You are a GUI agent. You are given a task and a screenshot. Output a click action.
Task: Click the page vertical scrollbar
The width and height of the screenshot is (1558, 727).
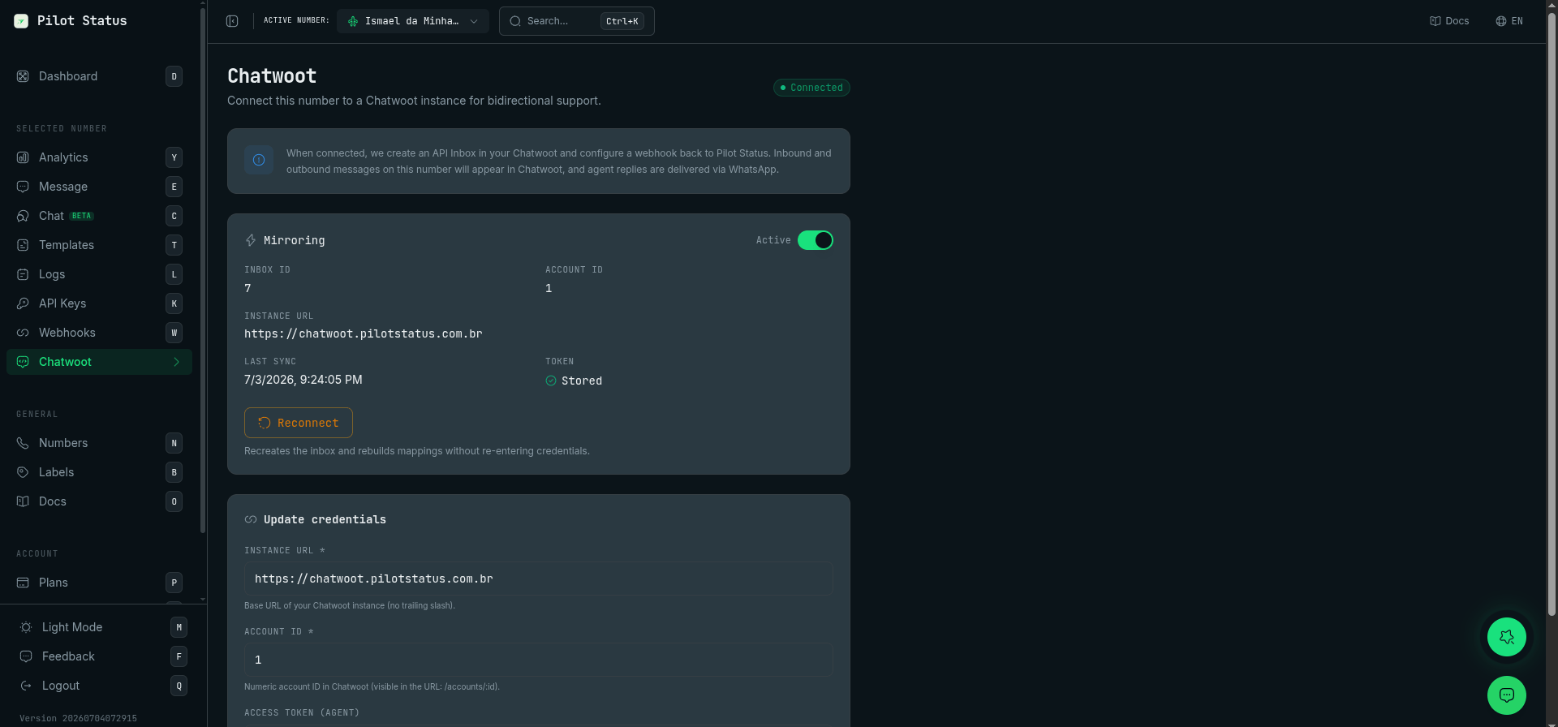point(1552,316)
